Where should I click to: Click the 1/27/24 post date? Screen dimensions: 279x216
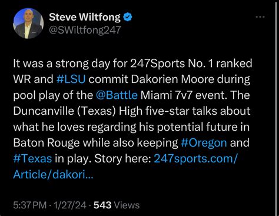click(70, 205)
